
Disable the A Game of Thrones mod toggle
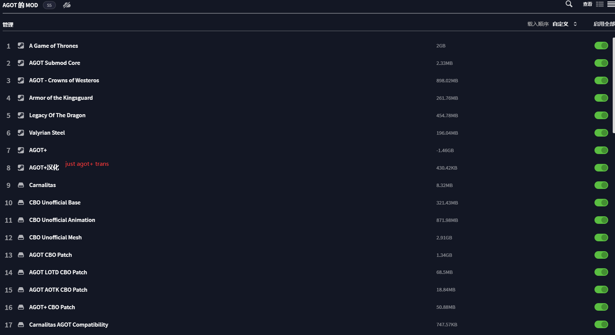(601, 46)
